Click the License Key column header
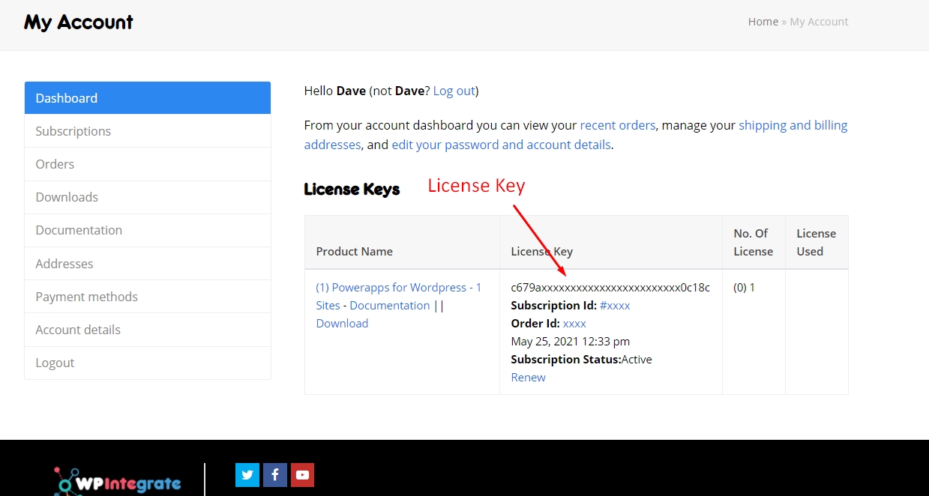 coord(541,251)
